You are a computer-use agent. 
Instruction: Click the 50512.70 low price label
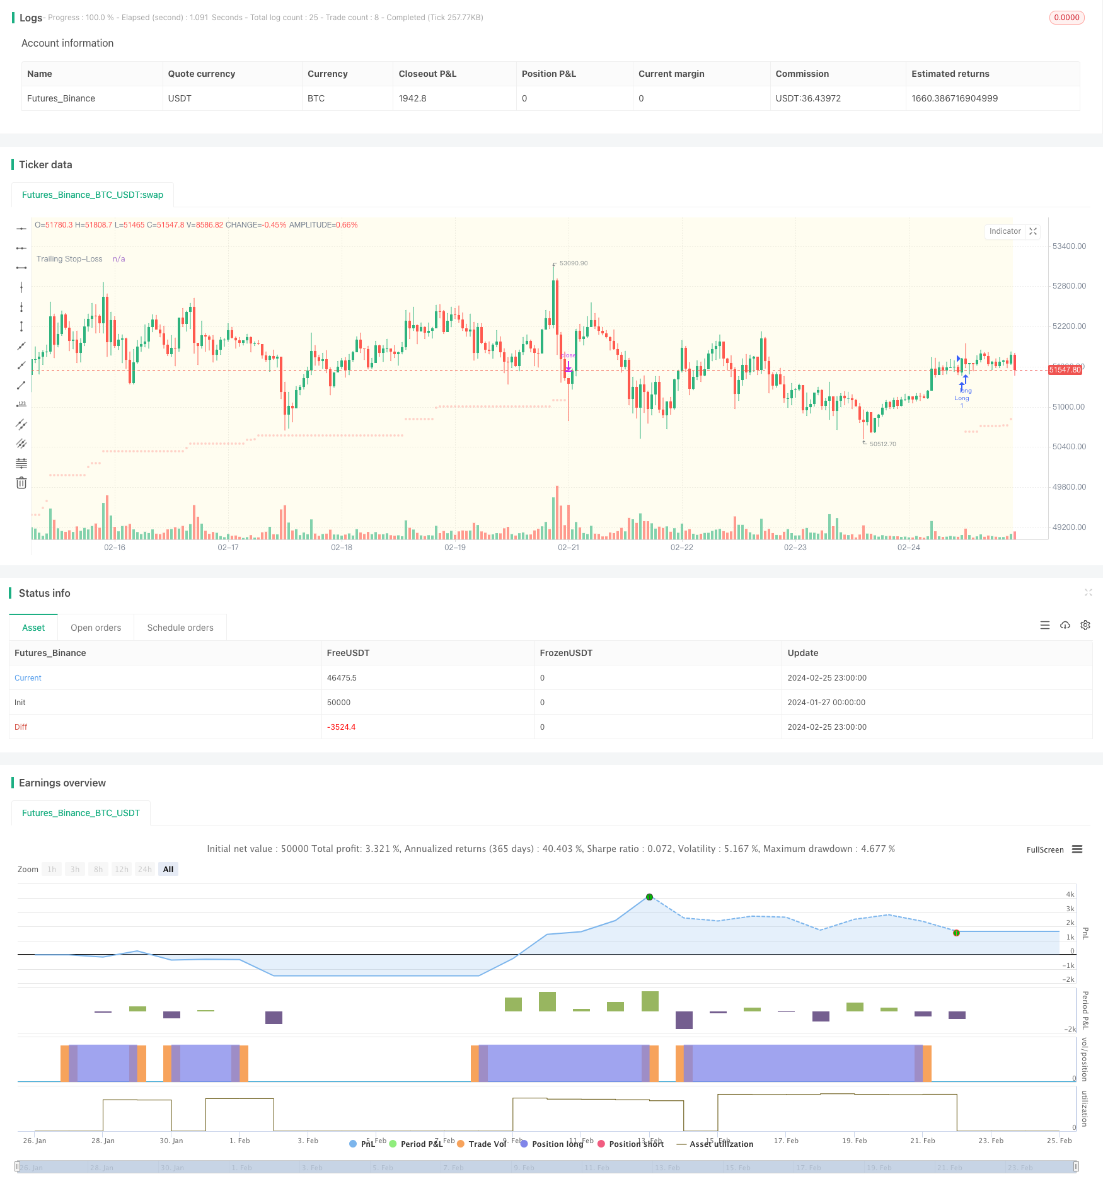pyautogui.click(x=882, y=444)
